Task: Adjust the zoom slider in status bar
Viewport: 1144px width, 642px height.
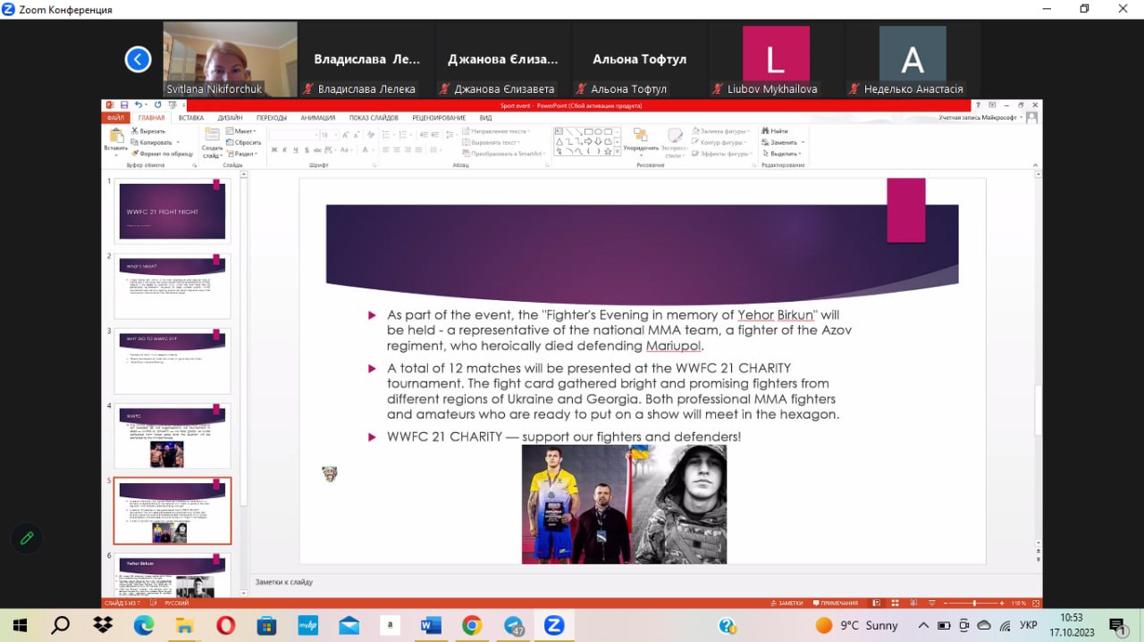Action: click(x=974, y=603)
